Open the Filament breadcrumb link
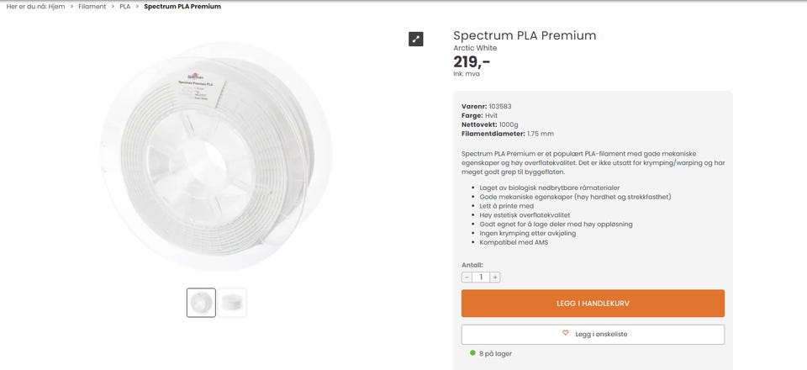 92,7
